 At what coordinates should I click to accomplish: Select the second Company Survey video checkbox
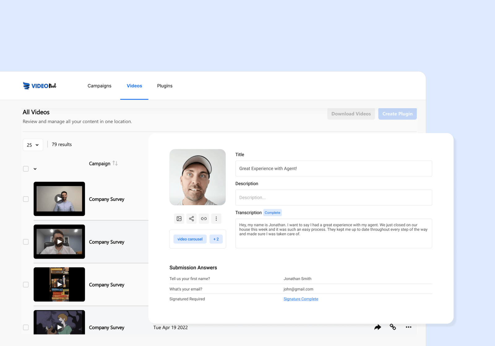click(26, 242)
